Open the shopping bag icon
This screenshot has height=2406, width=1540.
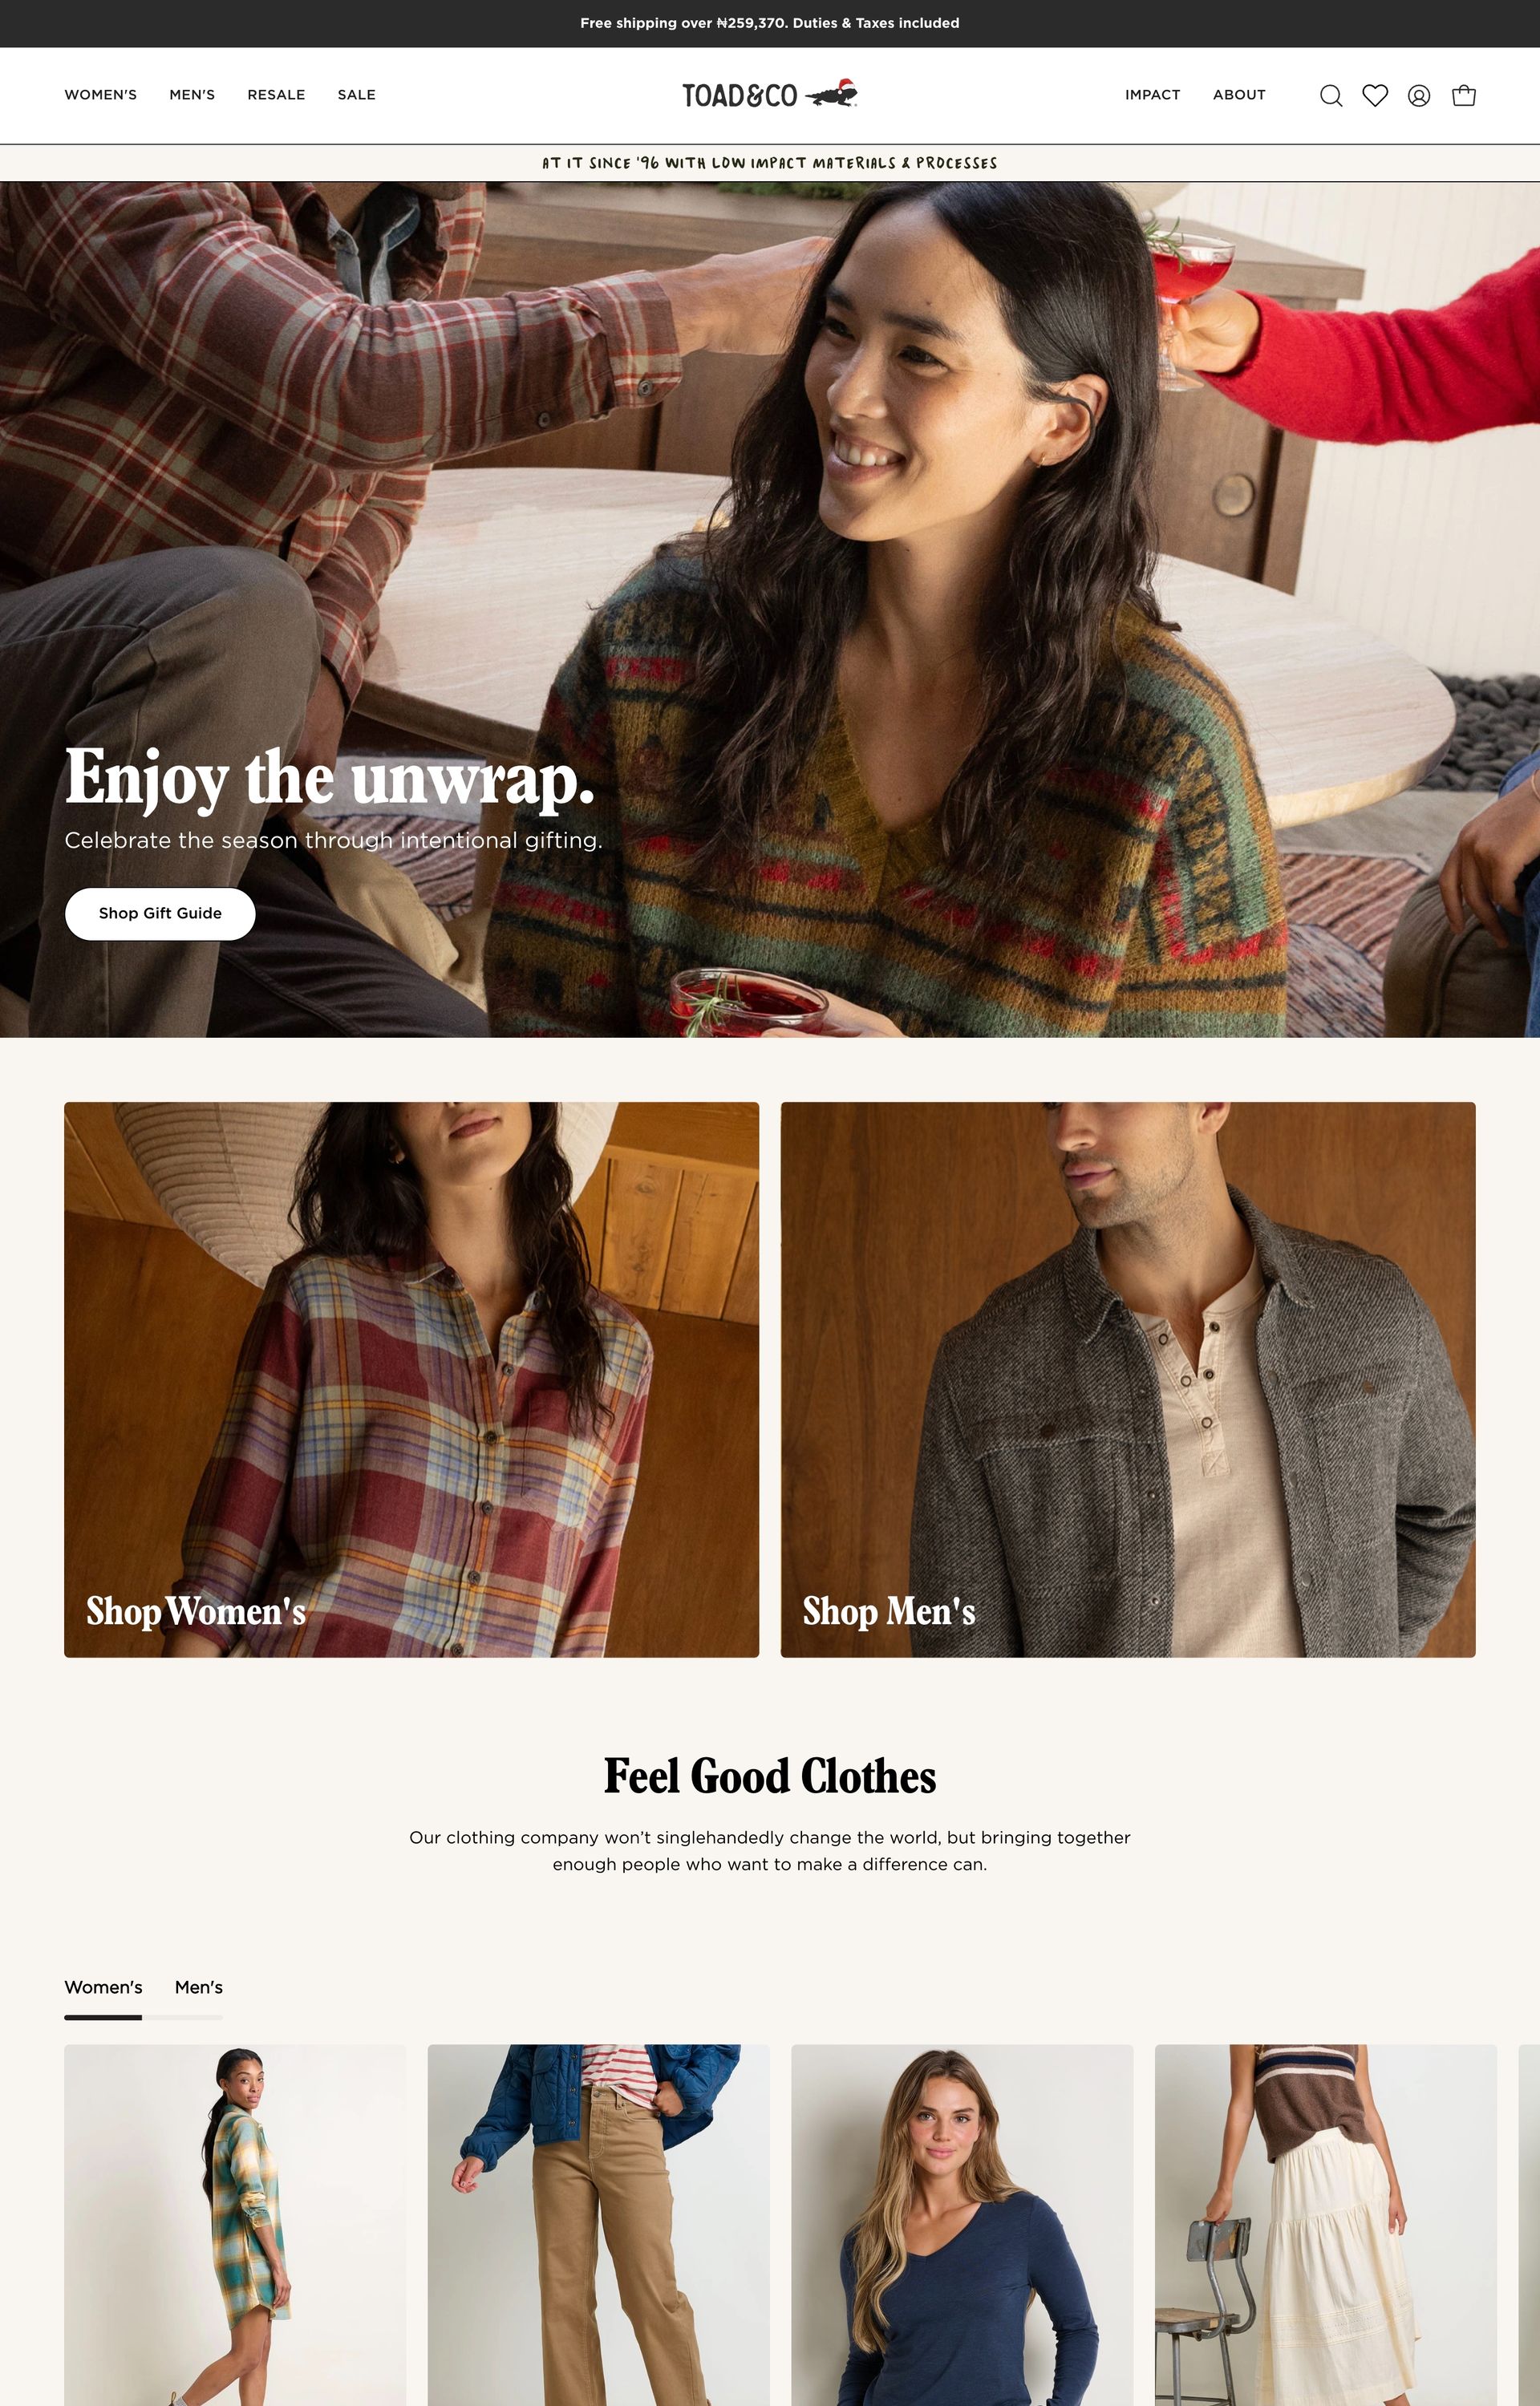[x=1463, y=96]
